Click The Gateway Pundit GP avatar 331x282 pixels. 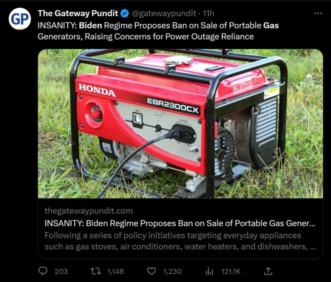[20, 19]
